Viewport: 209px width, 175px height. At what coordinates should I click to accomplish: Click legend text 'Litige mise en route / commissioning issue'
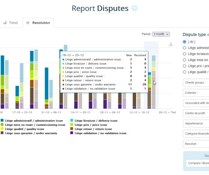click(x=35, y=125)
